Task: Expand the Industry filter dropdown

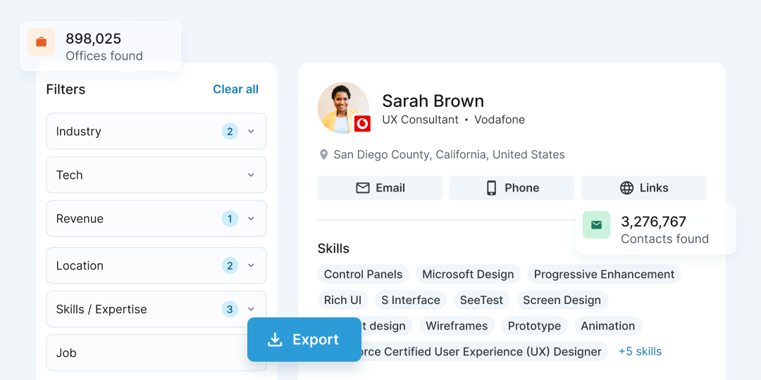Action: (x=251, y=132)
